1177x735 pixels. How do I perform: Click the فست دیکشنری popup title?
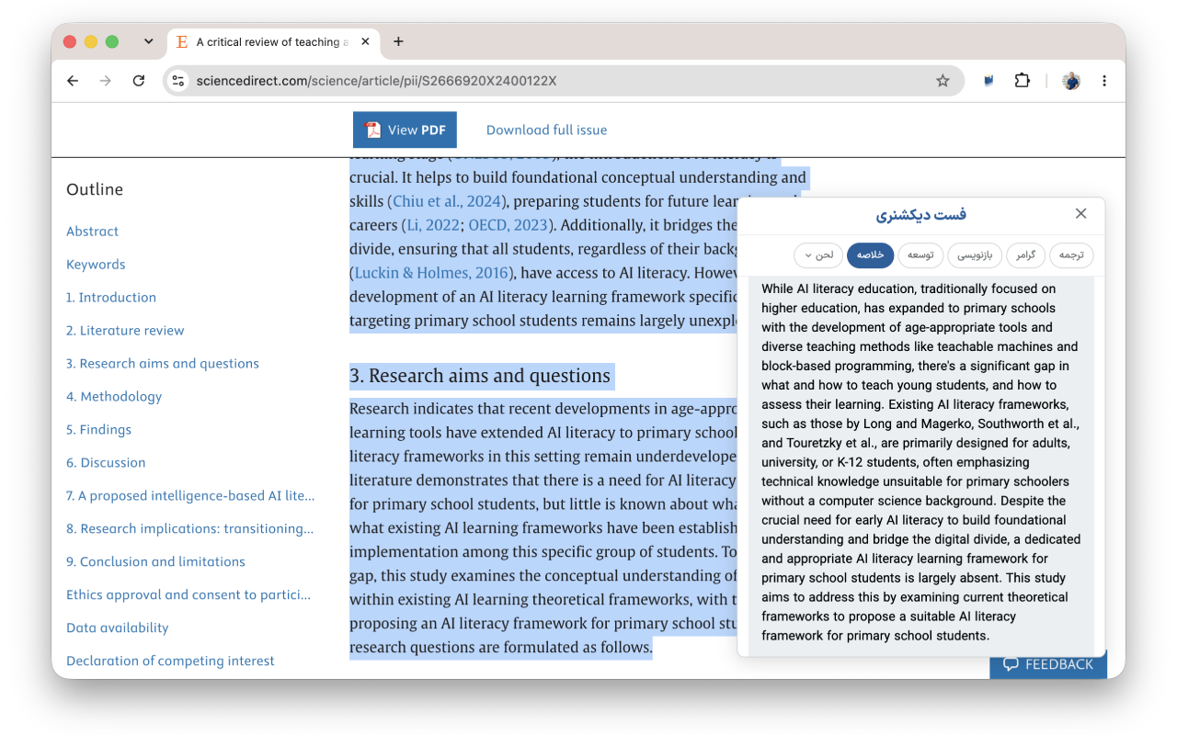click(x=920, y=214)
